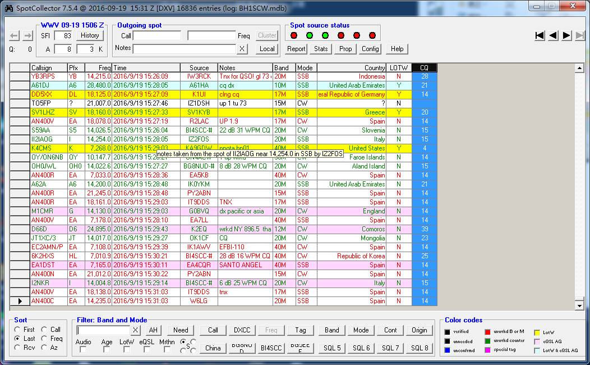Clear the outgoing spot Notes with X
The height and width of the screenshot is (365, 590).
[x=242, y=49]
